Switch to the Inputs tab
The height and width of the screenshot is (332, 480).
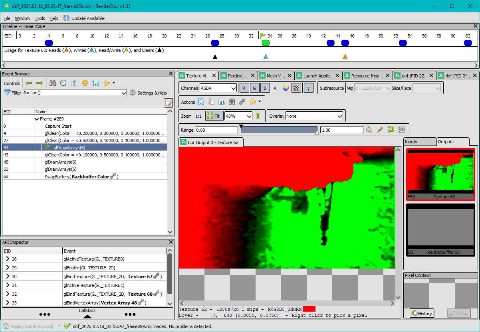[x=420, y=141]
